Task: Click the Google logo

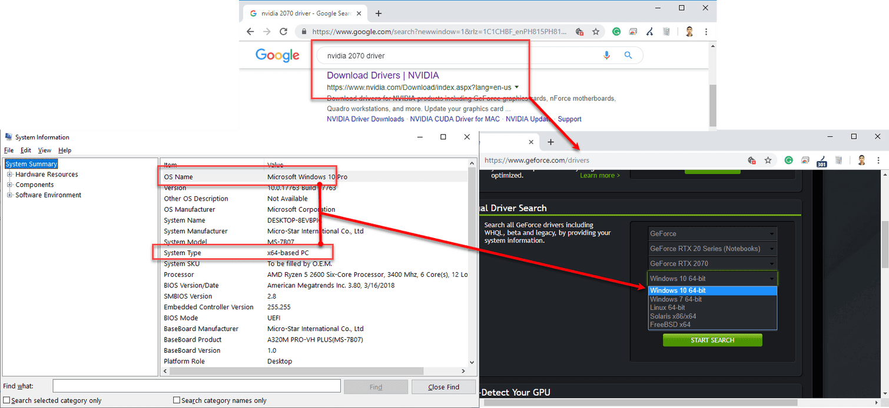Action: click(277, 55)
